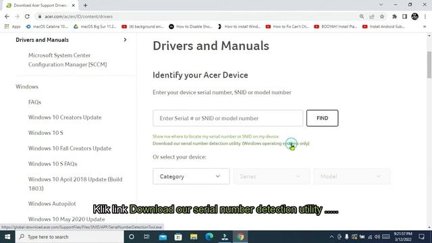Click the browser forward arrow
Viewport: 432px width, 243px height.
coord(17,16)
